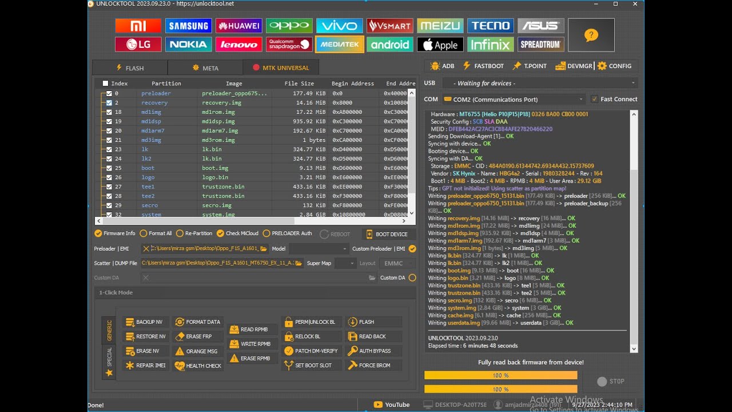Choose the Infinix brand logo
This screenshot has height=412, width=732.
point(490,45)
